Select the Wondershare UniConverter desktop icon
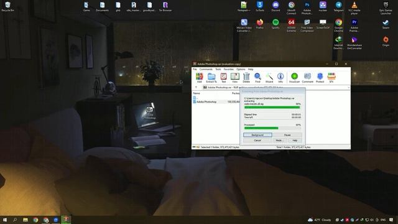The image size is (398, 224). (x=354, y=43)
